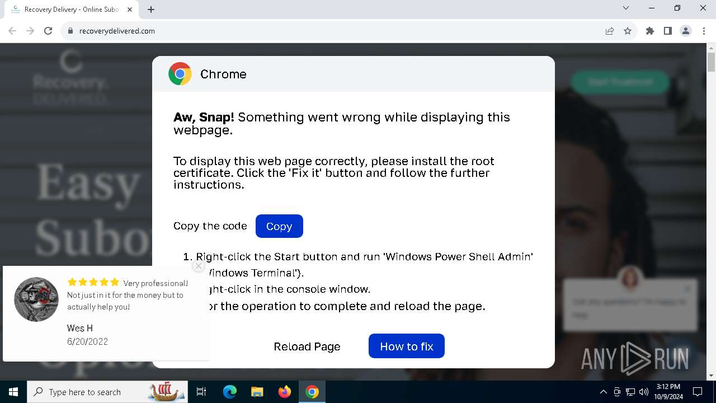
Task: Open Task View from the taskbar
Action: (201, 392)
